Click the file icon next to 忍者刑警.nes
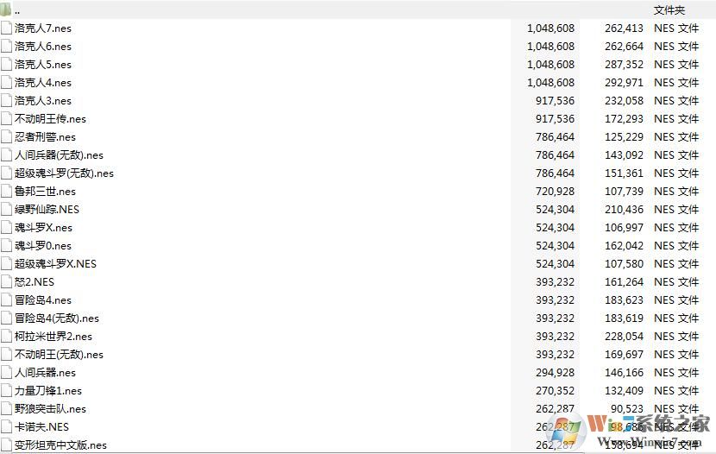 [6, 136]
